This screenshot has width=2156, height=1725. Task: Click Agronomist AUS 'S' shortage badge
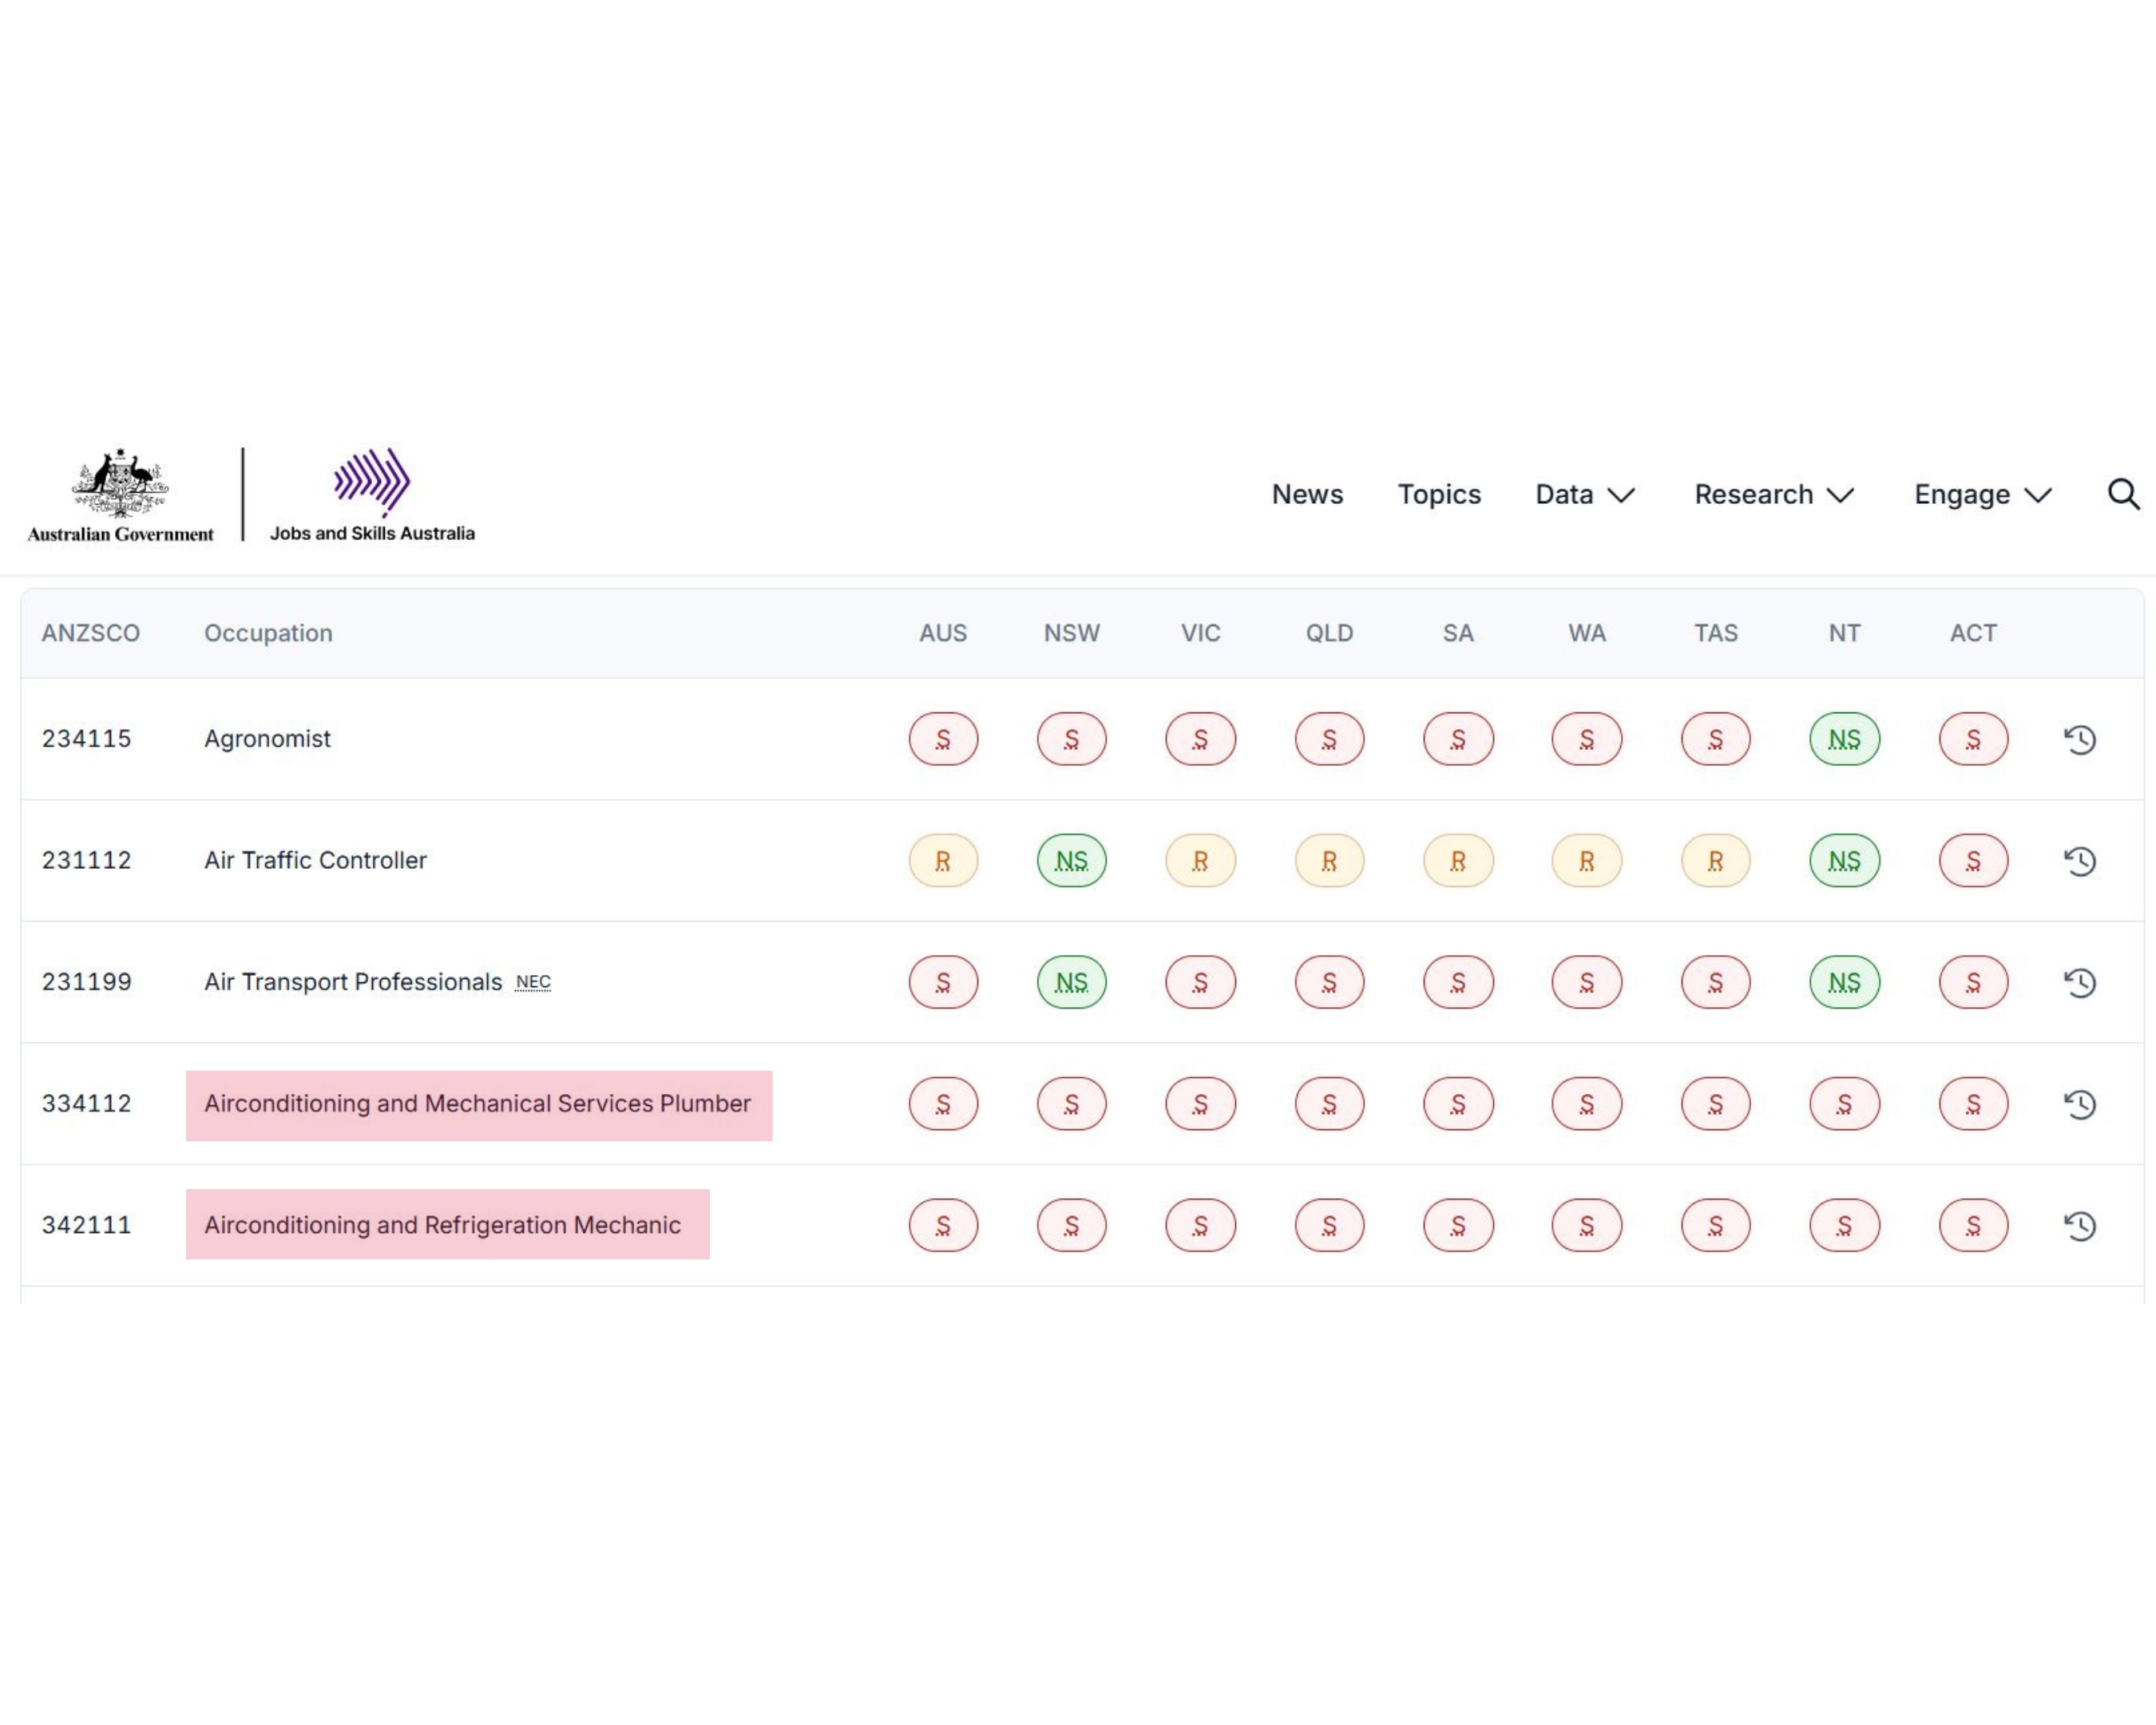[943, 739]
